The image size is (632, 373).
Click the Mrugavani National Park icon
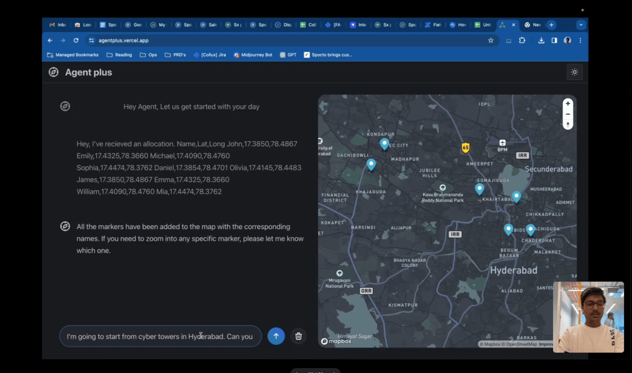[x=339, y=273]
